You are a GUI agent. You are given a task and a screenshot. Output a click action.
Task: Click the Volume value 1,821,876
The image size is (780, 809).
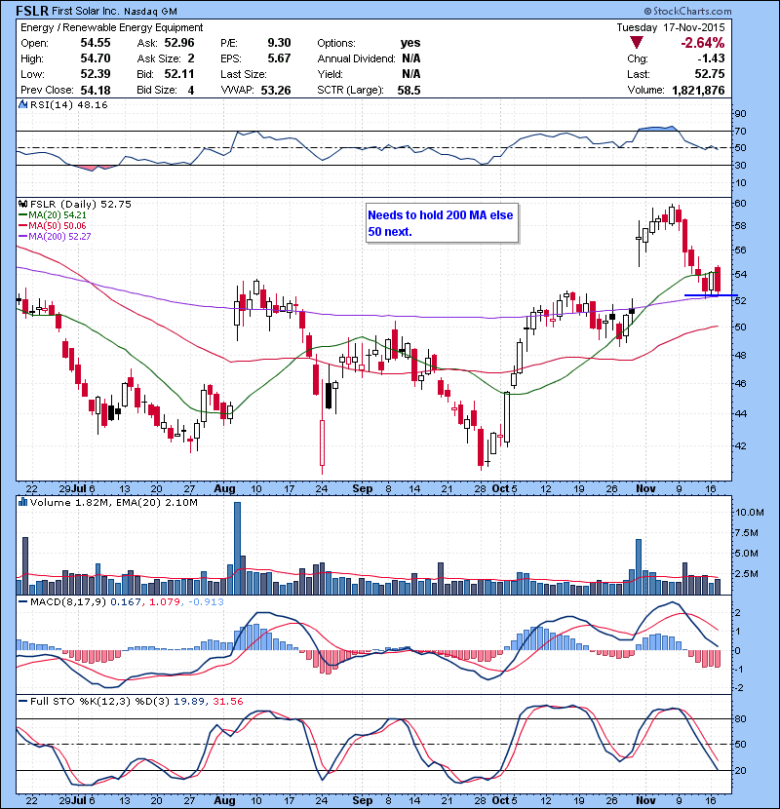[698, 90]
